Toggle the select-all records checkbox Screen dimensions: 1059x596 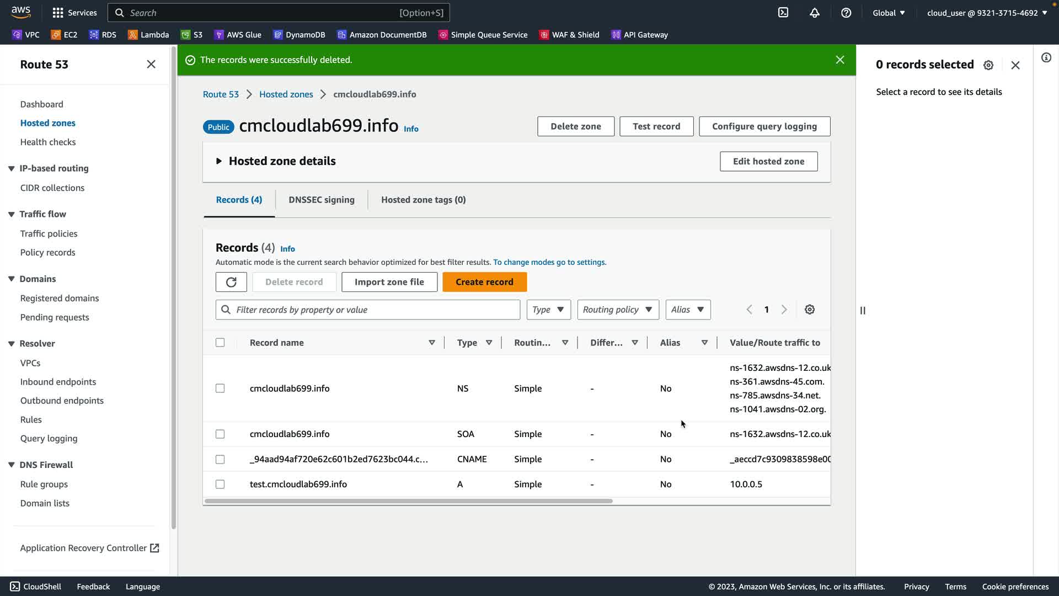tap(220, 343)
